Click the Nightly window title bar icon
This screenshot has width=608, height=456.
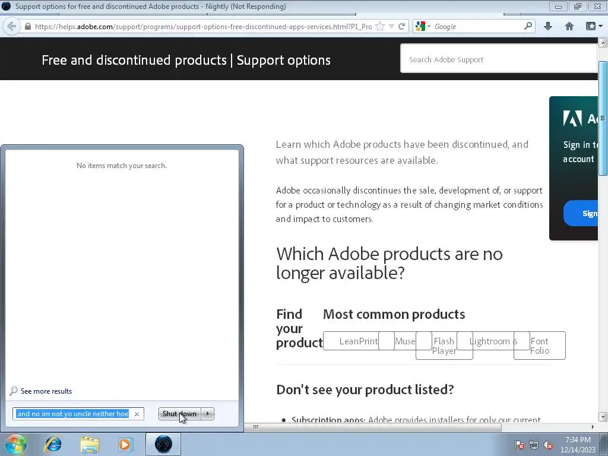coord(6,6)
